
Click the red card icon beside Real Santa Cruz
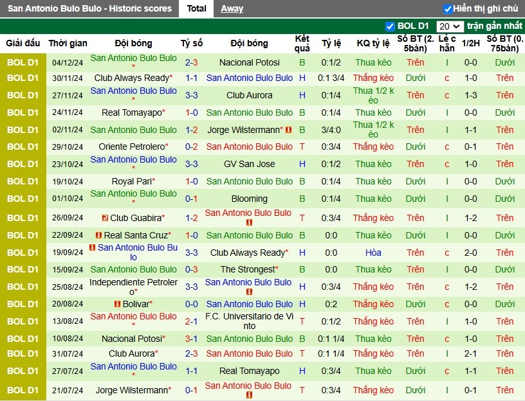pos(98,235)
